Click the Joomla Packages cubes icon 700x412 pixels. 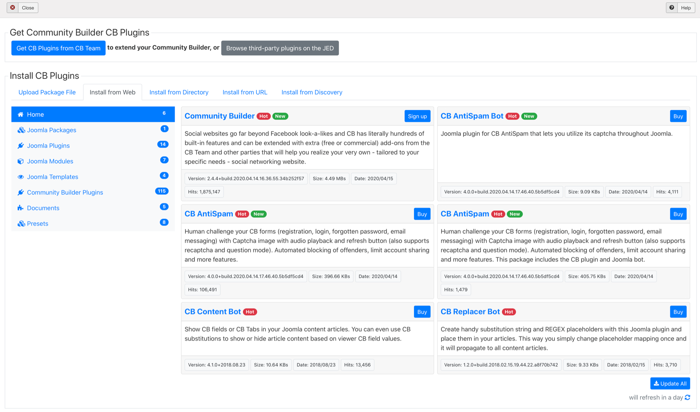[x=21, y=130]
